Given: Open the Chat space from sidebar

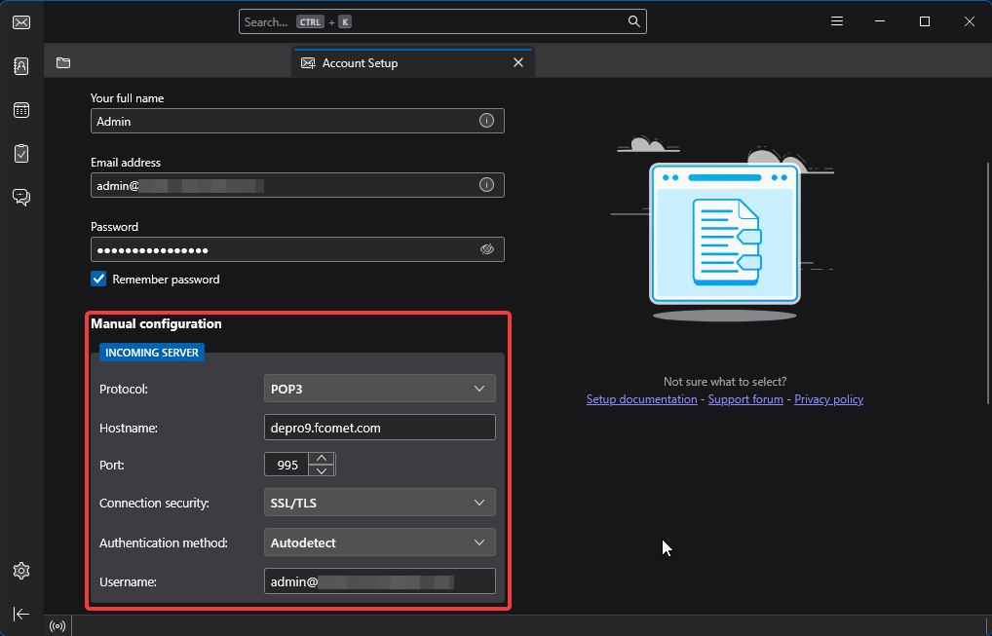Looking at the screenshot, I should tap(21, 198).
